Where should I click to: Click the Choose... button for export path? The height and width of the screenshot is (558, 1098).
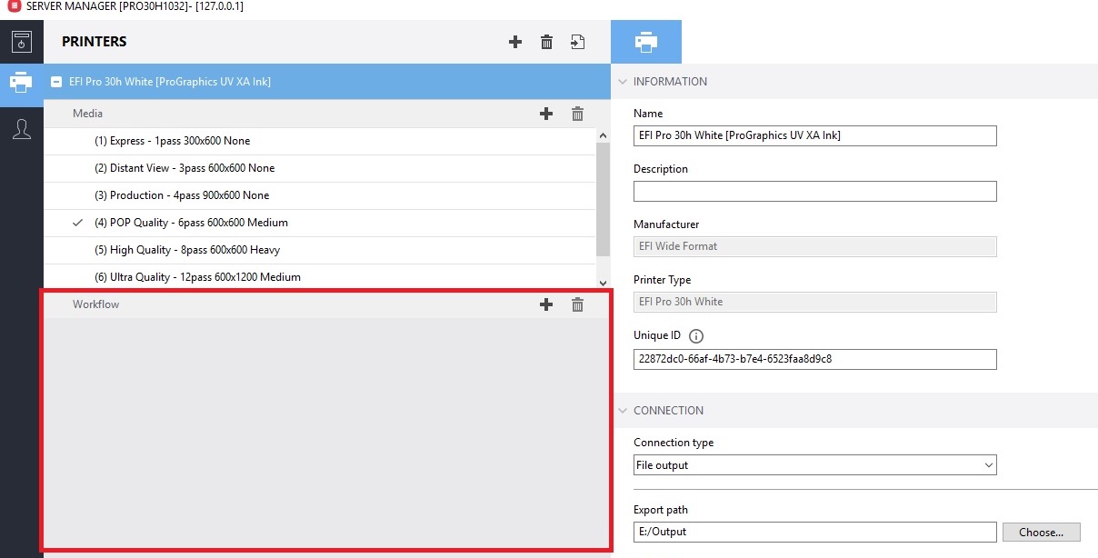tap(1041, 532)
